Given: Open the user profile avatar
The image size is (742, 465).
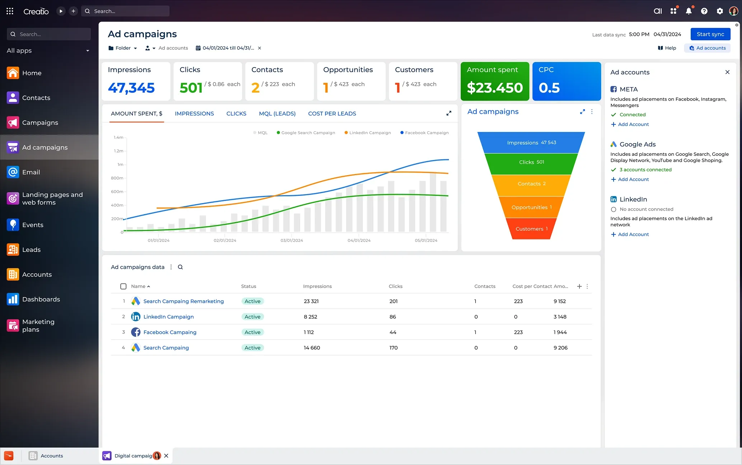Looking at the screenshot, I should pos(733,11).
